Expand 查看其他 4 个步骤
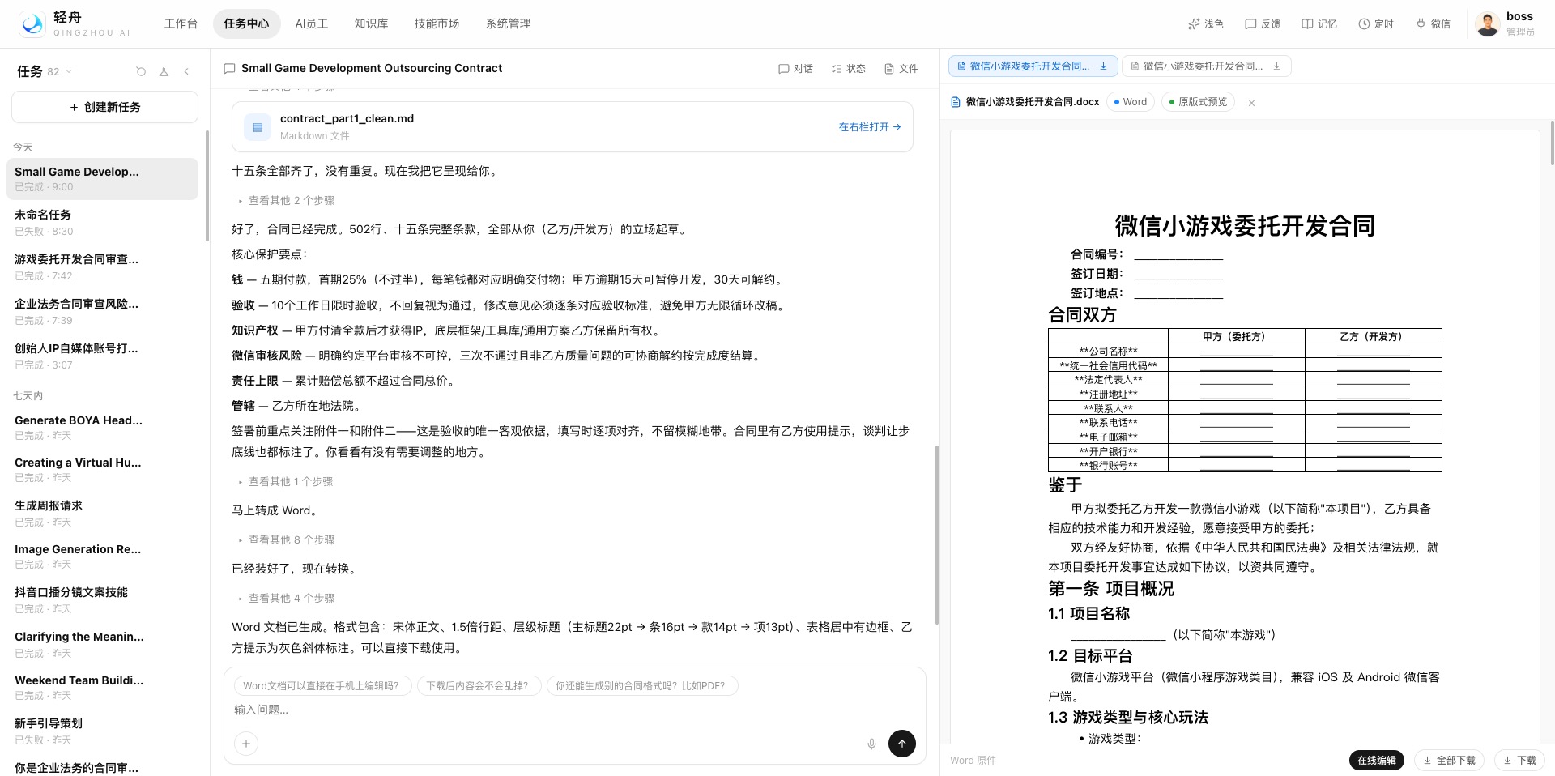The height and width of the screenshot is (776, 1555). 287,598
